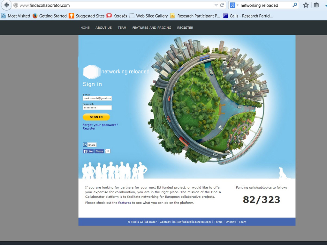Open the Terms link in the footer

(218, 222)
